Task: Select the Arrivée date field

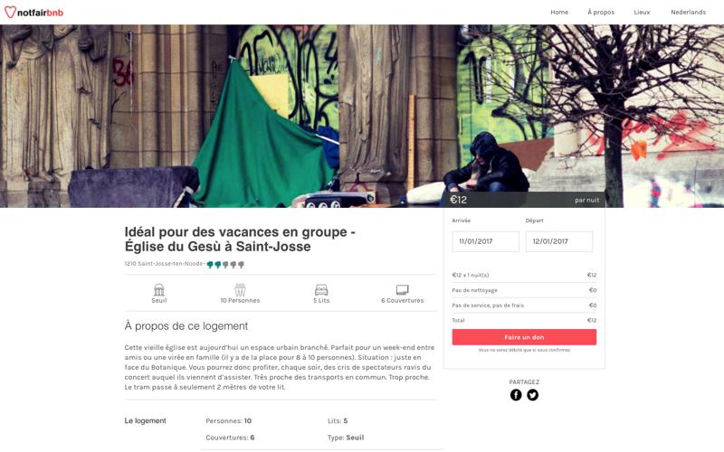Action: click(485, 241)
